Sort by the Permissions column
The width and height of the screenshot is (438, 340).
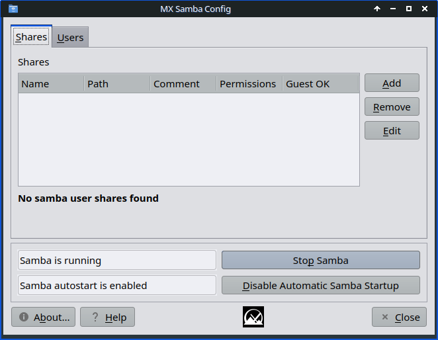pyautogui.click(x=249, y=83)
